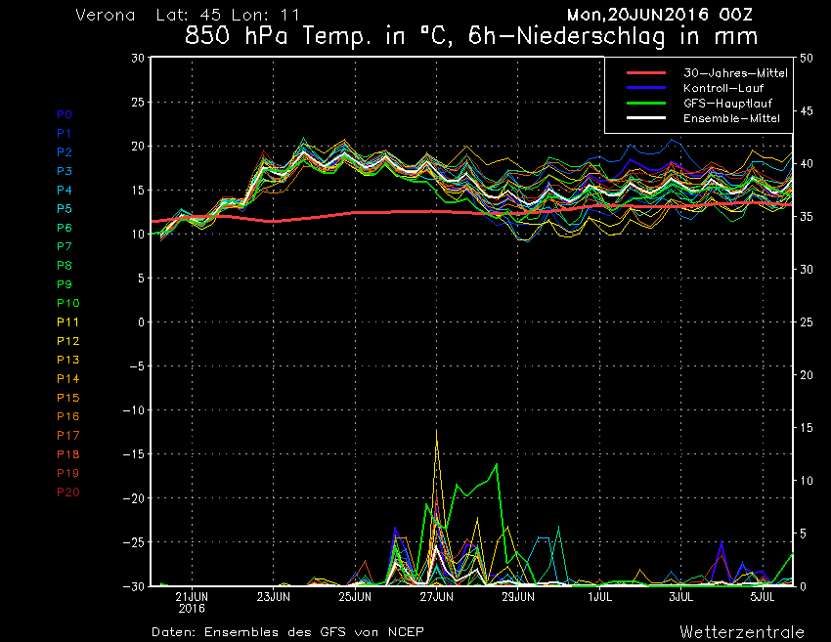
Task: Click the 1JUL date axis label
Action: click(600, 597)
